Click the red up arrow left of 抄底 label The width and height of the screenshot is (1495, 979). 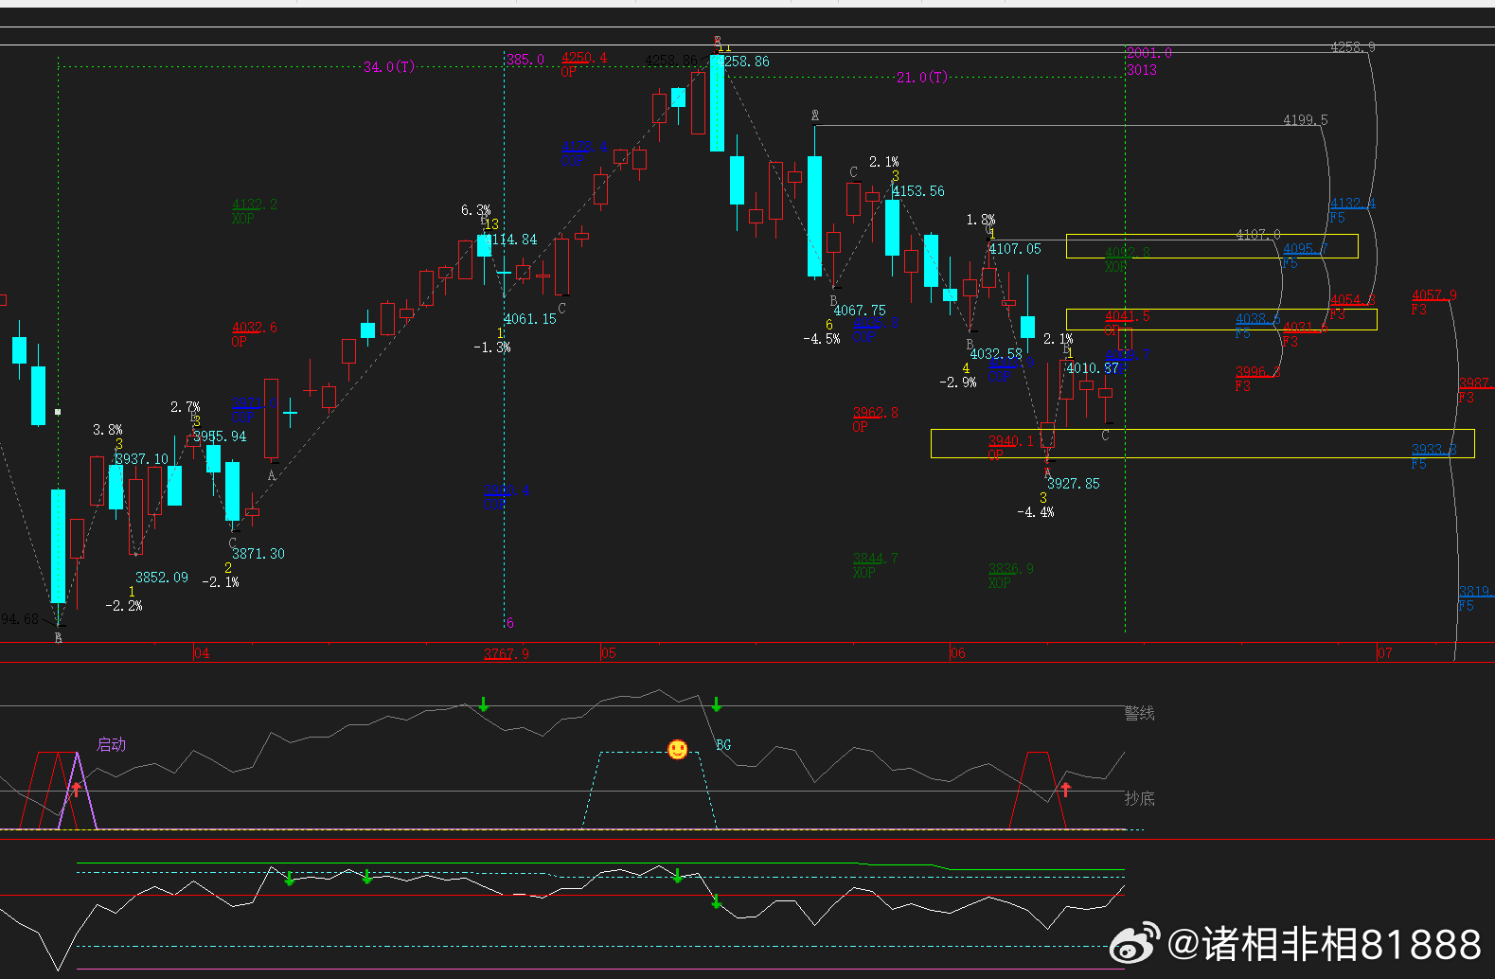coord(1065,789)
